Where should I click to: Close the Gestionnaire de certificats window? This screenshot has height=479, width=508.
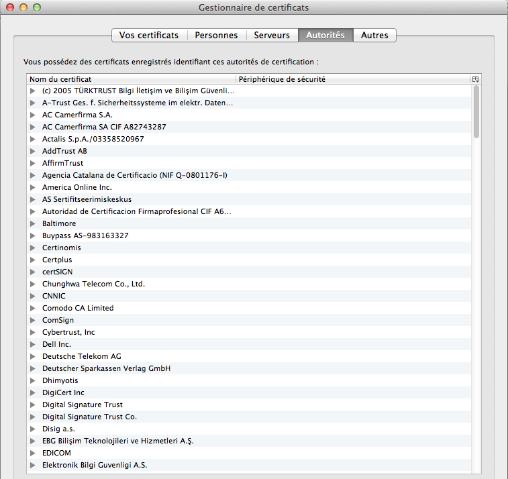click(10, 7)
